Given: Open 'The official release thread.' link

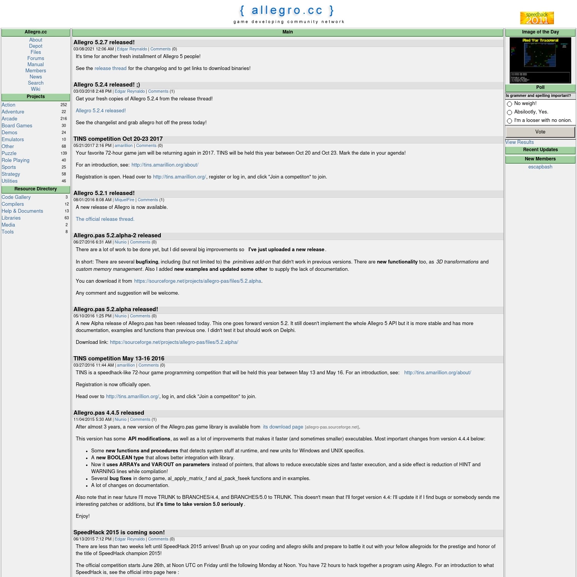Looking at the screenshot, I should coord(105,219).
